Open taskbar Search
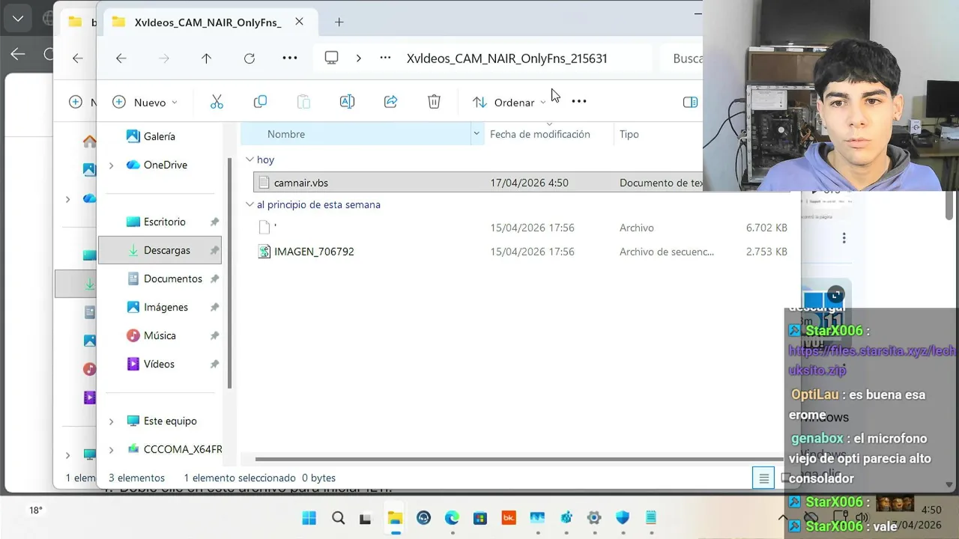This screenshot has height=539, width=959. (x=338, y=518)
